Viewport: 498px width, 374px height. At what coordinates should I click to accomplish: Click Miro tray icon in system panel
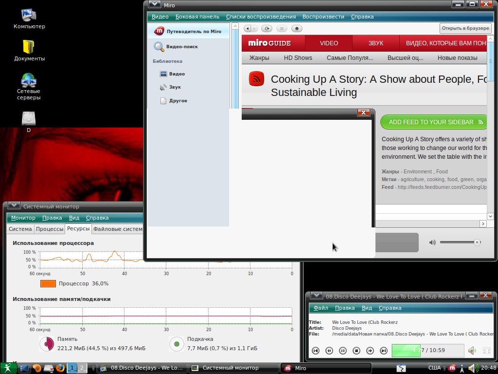point(452,368)
